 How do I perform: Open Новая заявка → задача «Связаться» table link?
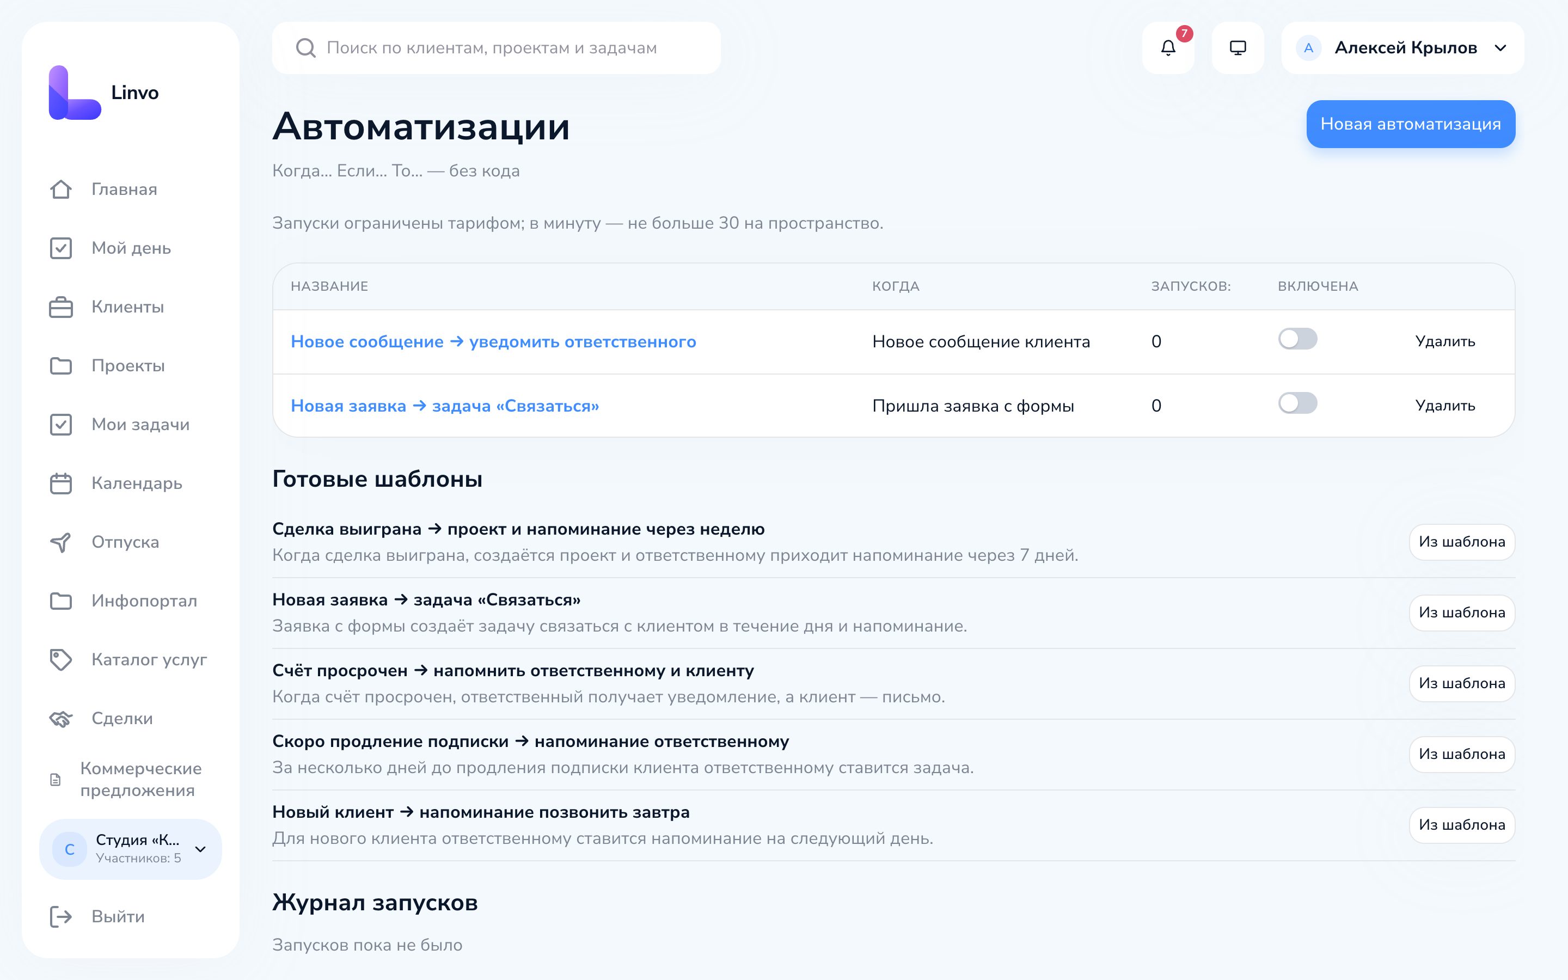(444, 406)
